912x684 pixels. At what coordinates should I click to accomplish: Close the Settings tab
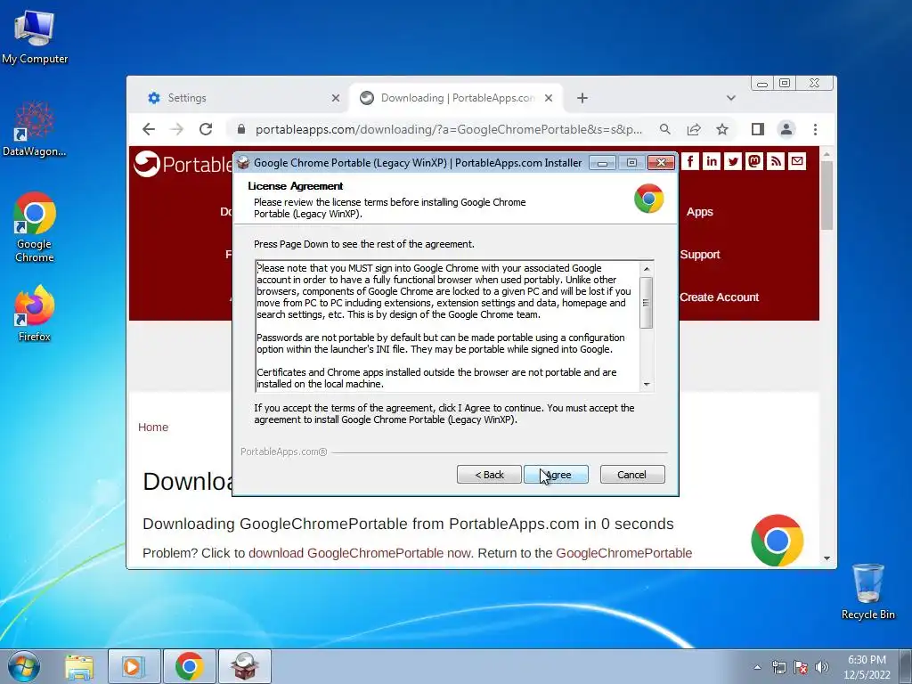[x=336, y=98]
